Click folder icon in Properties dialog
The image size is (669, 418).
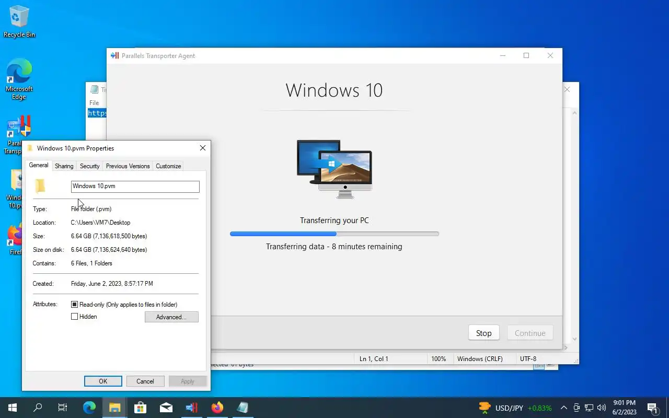tap(40, 186)
